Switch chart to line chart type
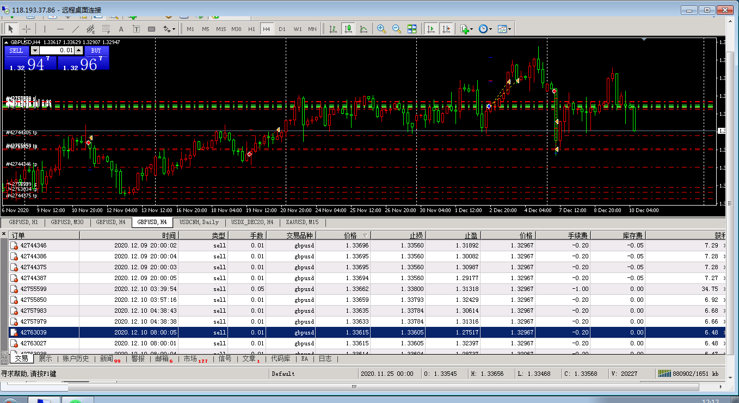 coord(363,29)
